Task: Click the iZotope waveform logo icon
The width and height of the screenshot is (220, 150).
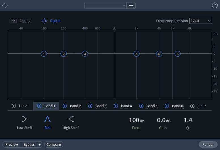Action: pyautogui.click(x=5, y=6)
